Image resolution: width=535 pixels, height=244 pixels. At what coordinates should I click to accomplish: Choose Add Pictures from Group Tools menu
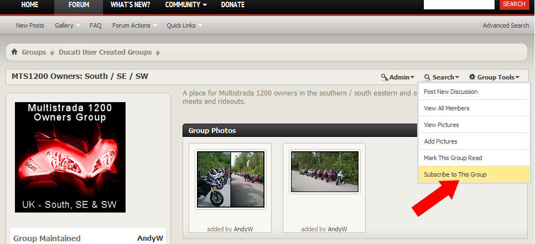pos(440,141)
